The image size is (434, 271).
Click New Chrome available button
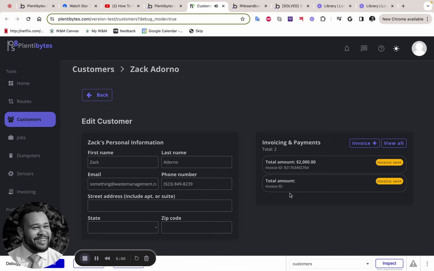(x=405, y=19)
